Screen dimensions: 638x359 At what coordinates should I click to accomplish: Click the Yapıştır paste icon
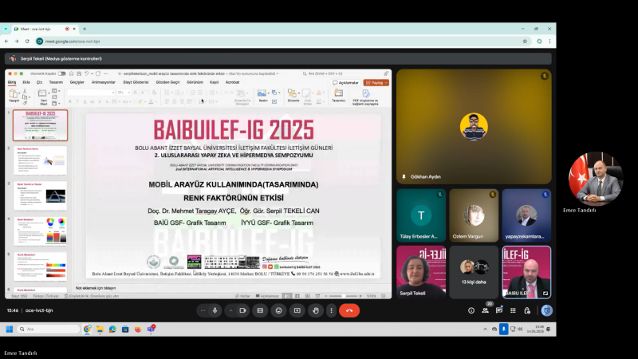pos(14,94)
